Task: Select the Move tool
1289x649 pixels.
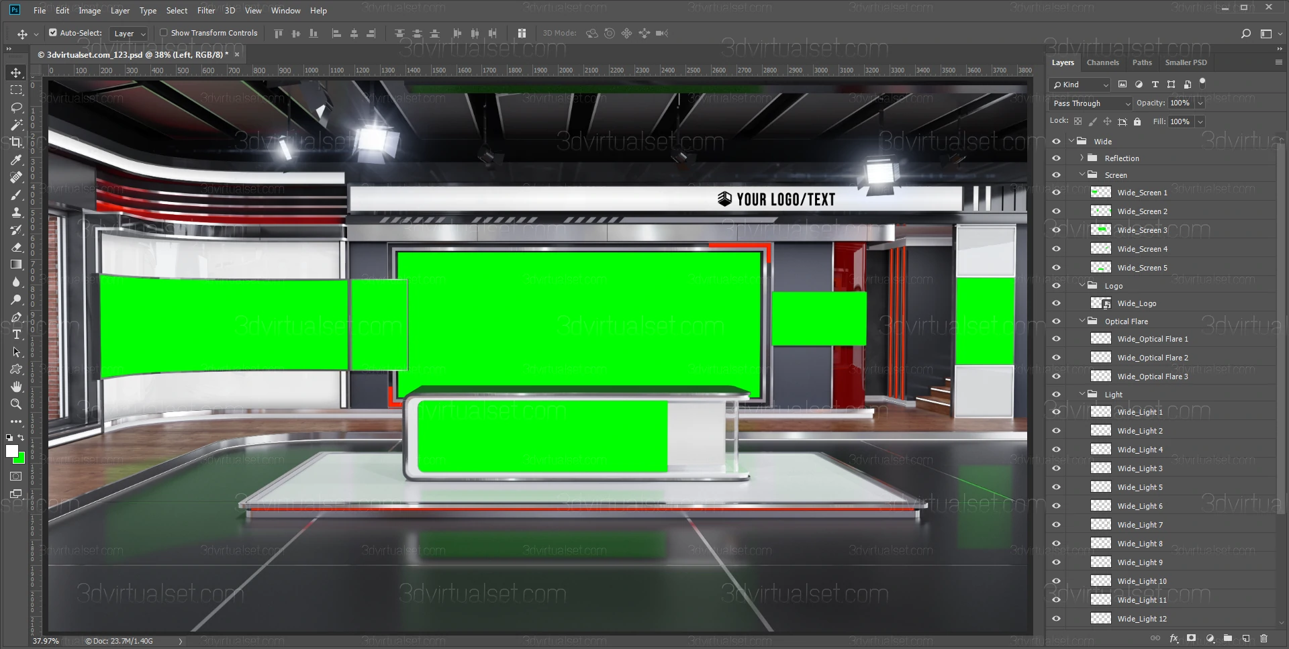Action: click(x=16, y=72)
